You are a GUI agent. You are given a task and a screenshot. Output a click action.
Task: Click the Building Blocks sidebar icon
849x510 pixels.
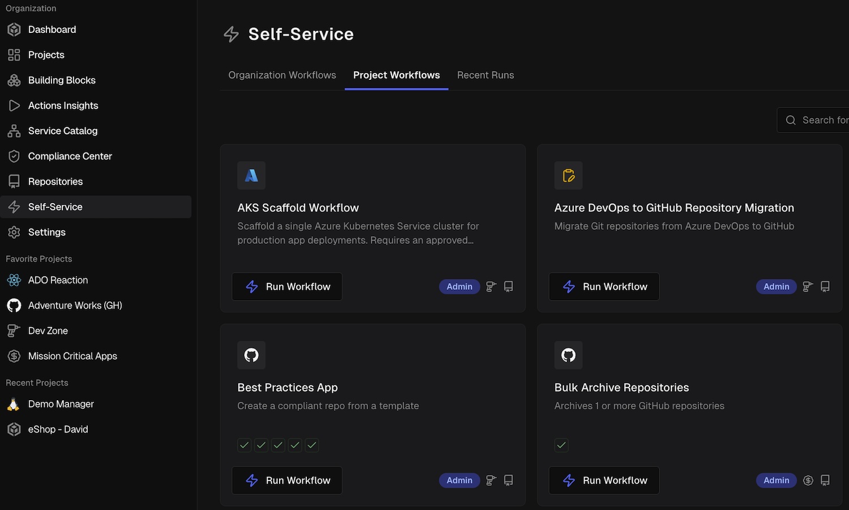14,80
